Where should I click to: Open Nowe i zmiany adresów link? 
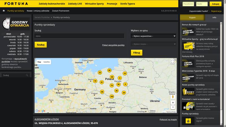tap(38, 11)
